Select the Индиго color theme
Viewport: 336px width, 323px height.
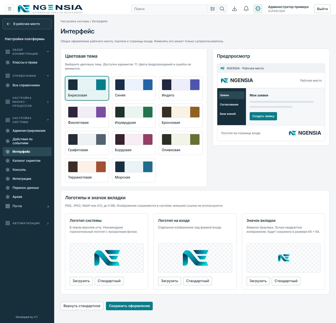[x=181, y=88]
